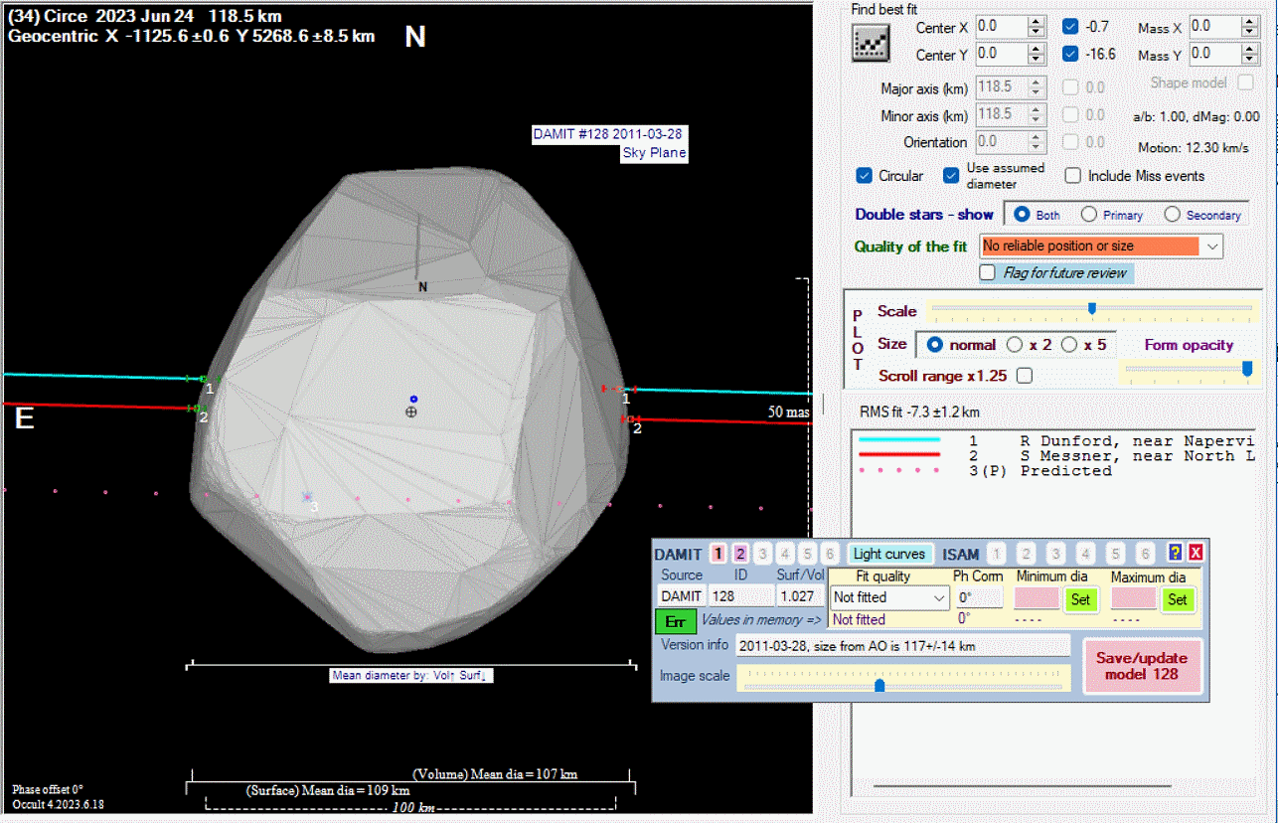The image size is (1278, 823).
Task: Select Primary double star option
Action: 1090,215
